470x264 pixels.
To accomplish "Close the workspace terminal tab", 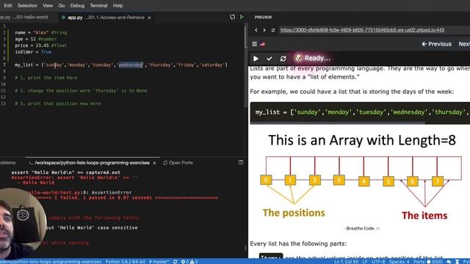I will point(155,163).
